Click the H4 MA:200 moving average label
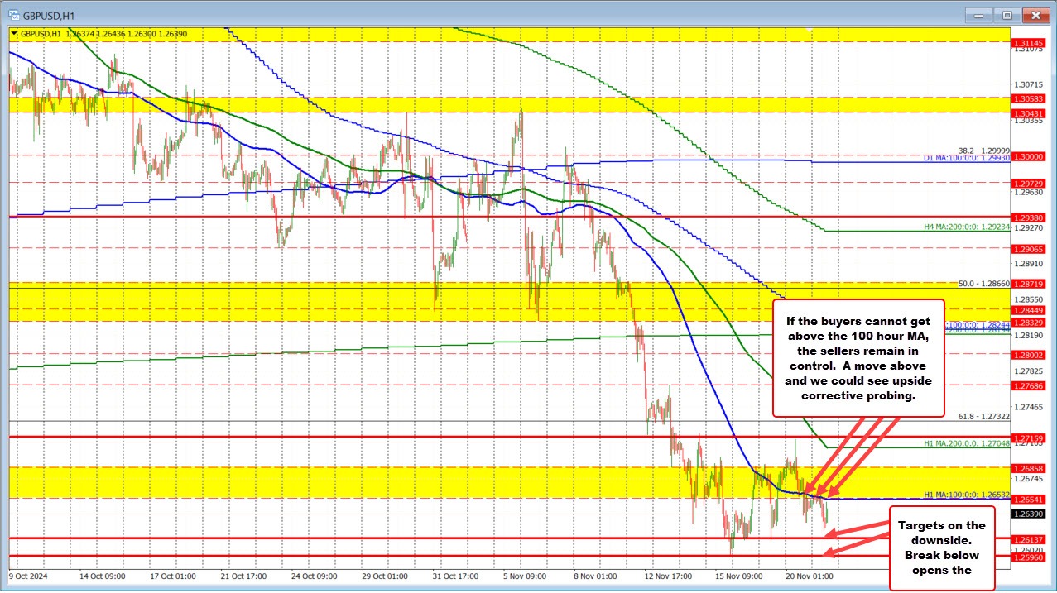Screen dimensions: 1057x593 [967, 226]
